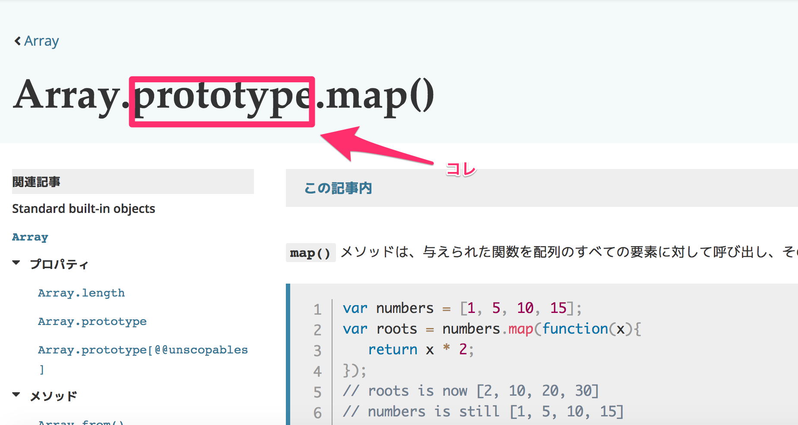Click the Array.prototype.map() page title
This screenshot has width=798, height=425.
point(224,97)
